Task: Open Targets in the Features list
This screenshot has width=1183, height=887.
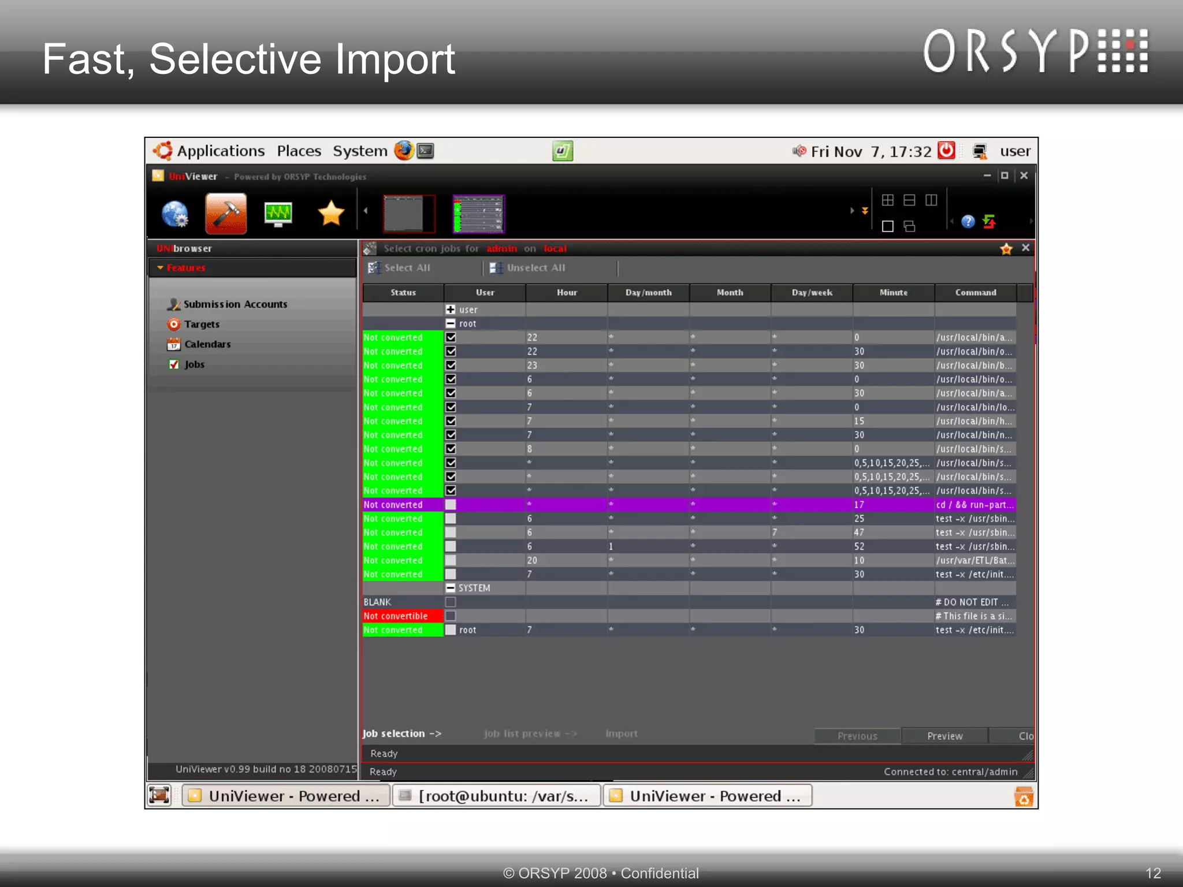Action: tap(202, 325)
